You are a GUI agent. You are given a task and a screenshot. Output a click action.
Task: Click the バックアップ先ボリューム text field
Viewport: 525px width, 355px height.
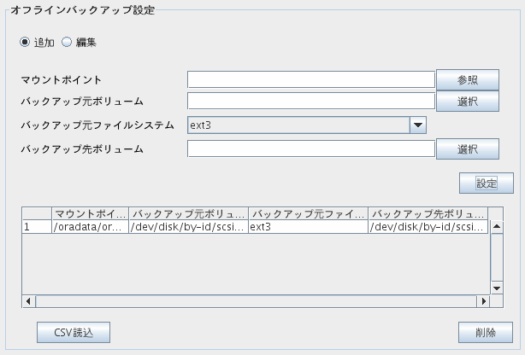pos(311,148)
